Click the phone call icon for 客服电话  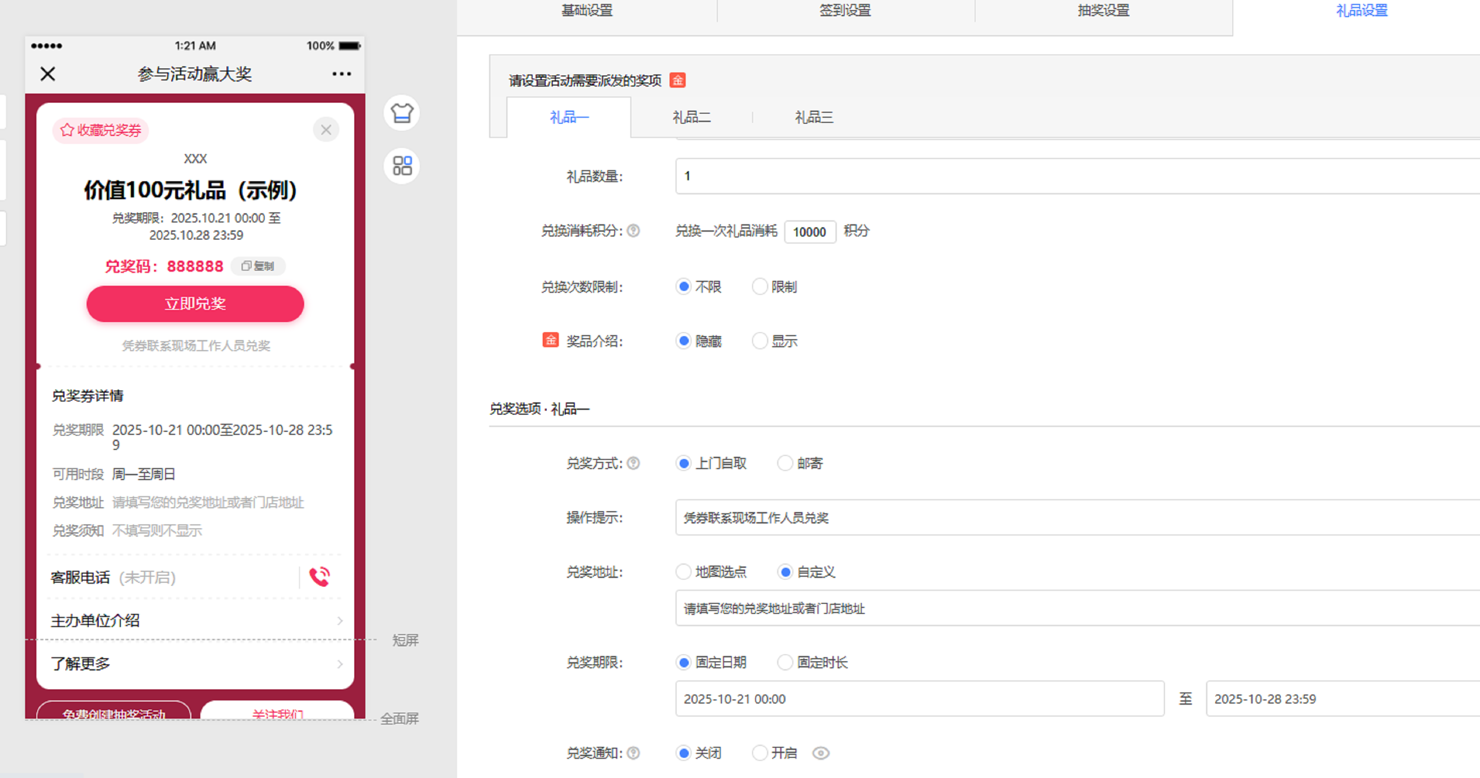pyautogui.click(x=320, y=577)
